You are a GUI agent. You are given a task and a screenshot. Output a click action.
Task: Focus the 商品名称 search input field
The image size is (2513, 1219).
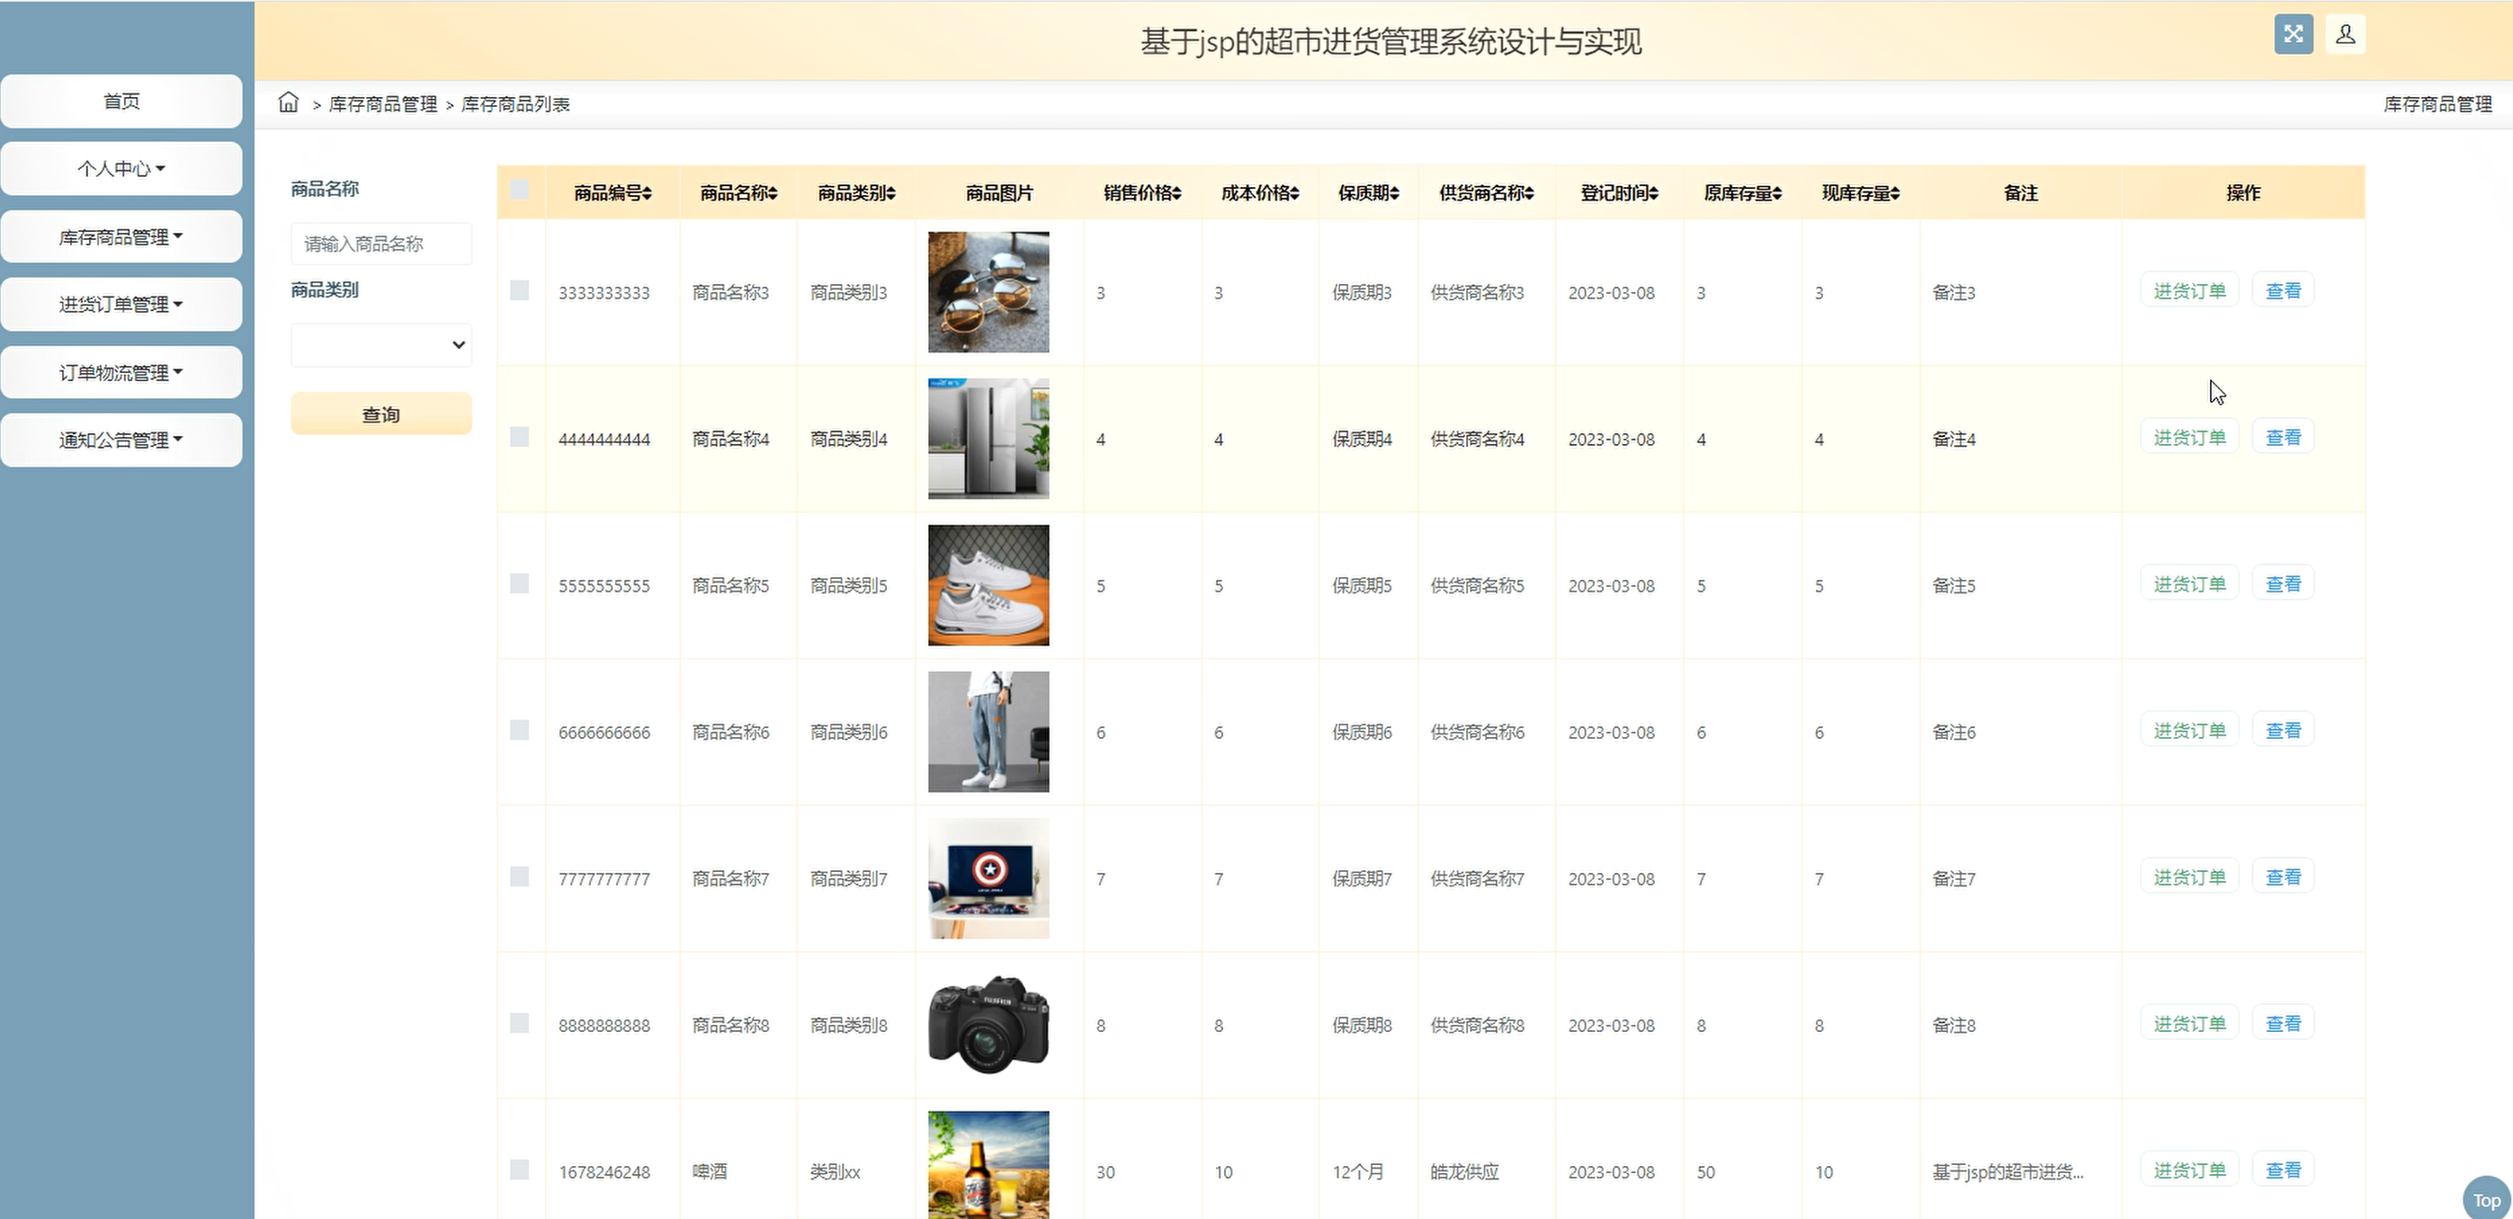(381, 244)
